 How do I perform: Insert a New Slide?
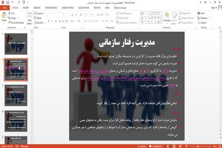(x=30, y=18)
